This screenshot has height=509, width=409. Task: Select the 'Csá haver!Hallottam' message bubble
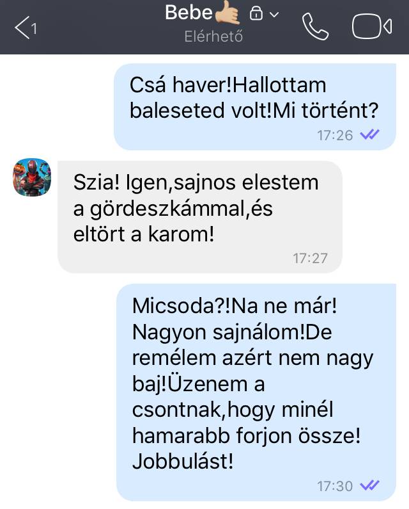[255, 107]
